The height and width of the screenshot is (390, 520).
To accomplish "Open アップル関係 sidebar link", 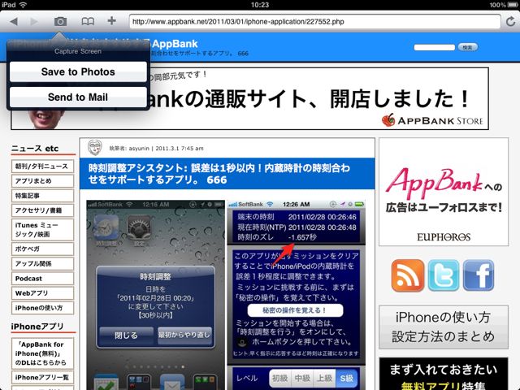I will point(42,263).
